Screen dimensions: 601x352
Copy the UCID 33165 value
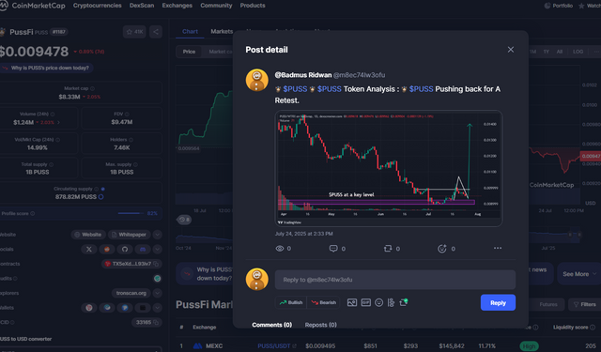(156, 323)
